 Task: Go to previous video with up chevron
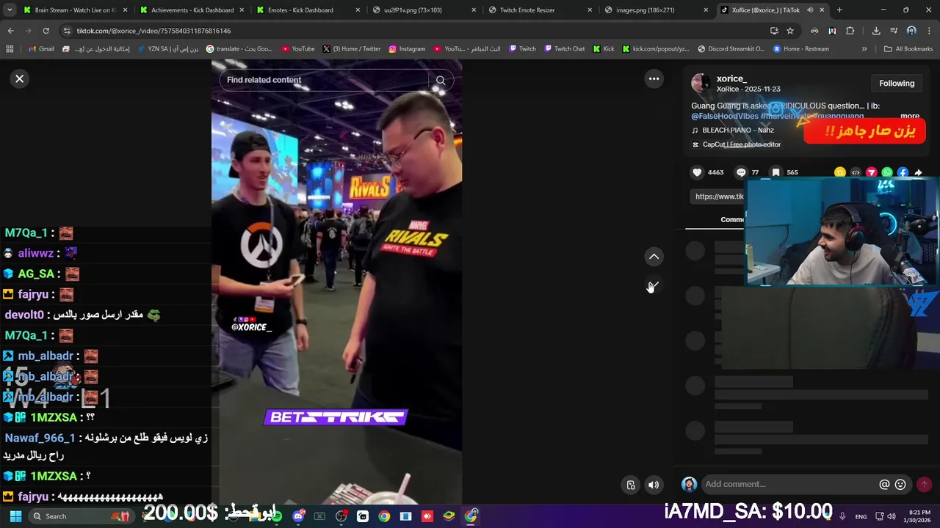coord(654,257)
